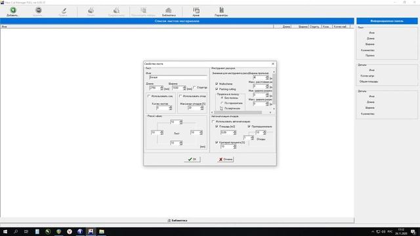
Task: Click the top edge trim stepper
Action: (181, 122)
